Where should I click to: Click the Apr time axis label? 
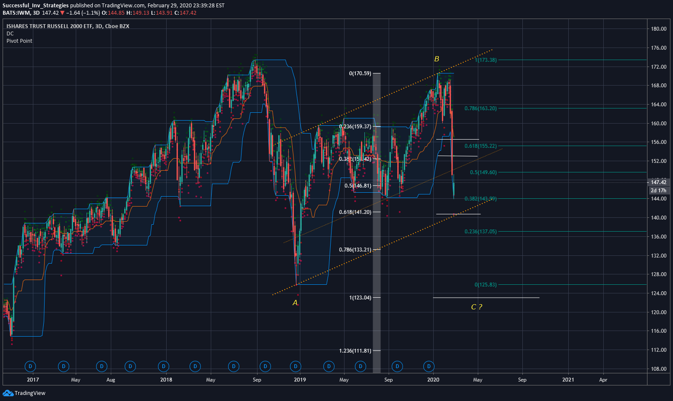603,380
